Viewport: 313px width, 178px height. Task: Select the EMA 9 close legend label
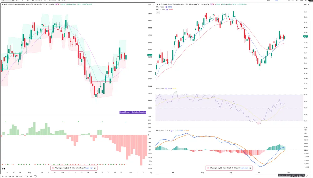[x=161, y=7]
